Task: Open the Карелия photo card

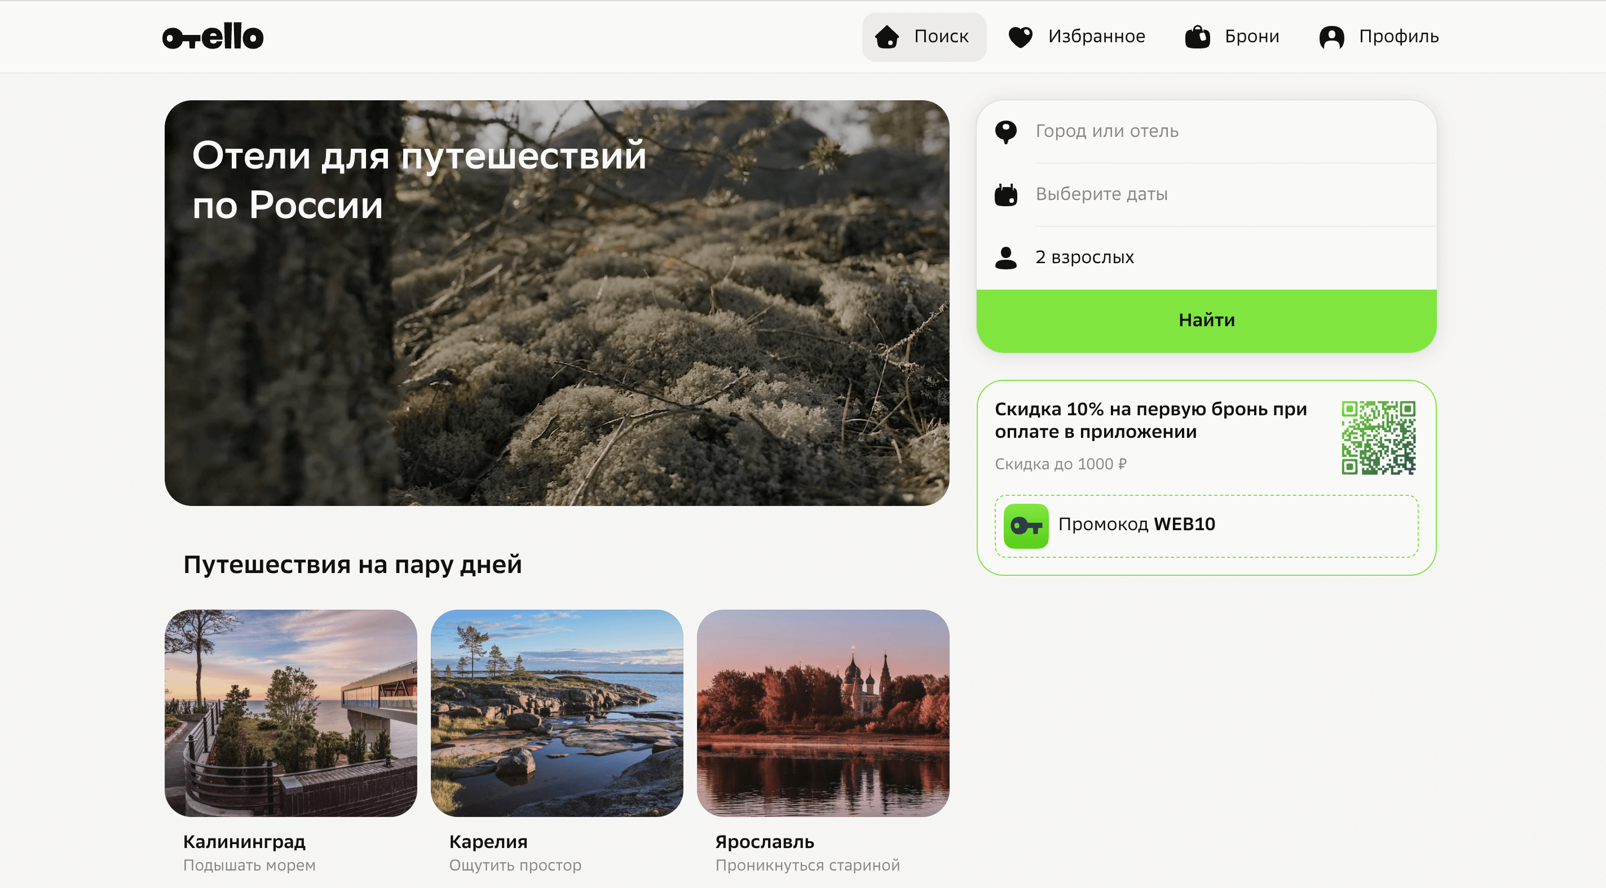Action: [x=557, y=713]
